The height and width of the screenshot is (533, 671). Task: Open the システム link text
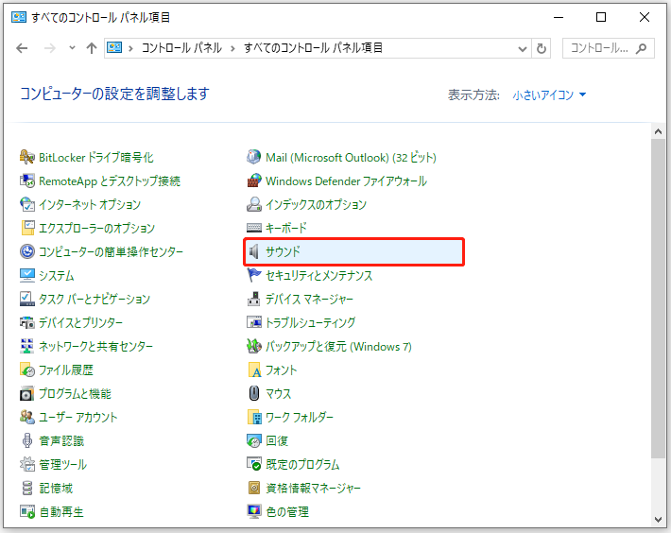click(57, 276)
